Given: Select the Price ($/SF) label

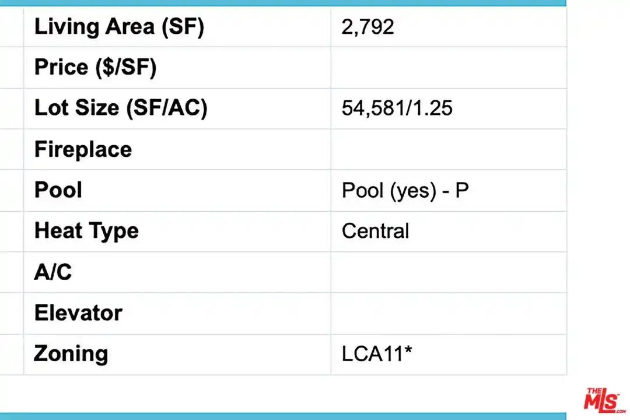Looking at the screenshot, I should point(95,67).
